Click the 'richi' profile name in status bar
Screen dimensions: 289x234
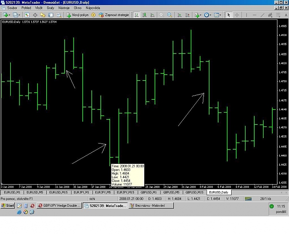(92, 198)
